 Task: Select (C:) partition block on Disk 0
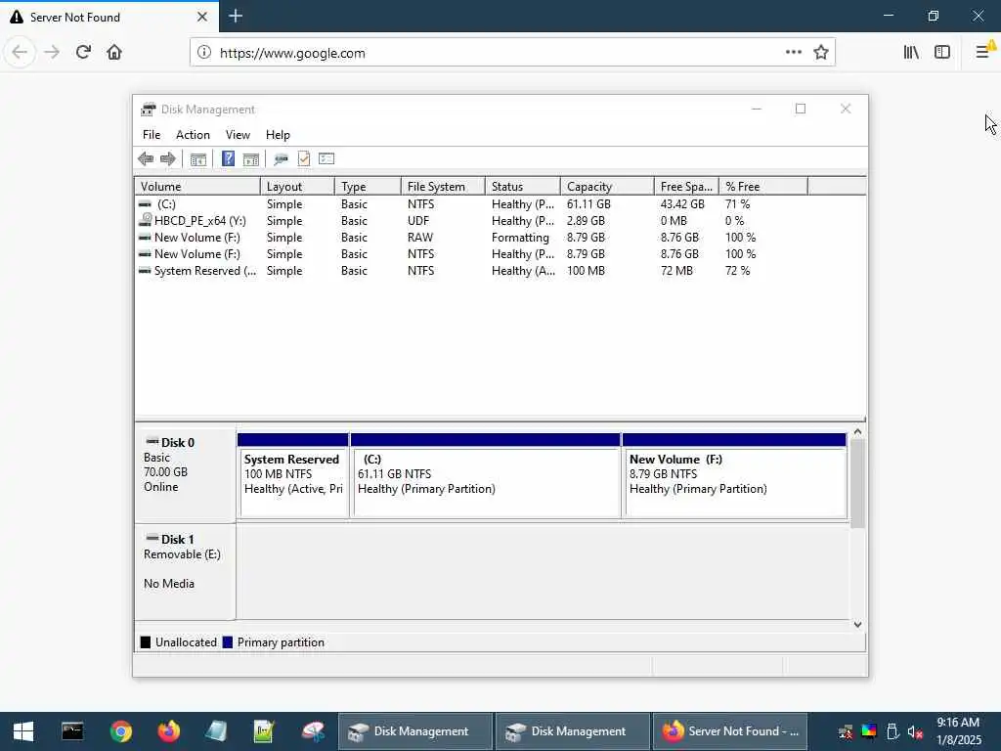coord(485,475)
